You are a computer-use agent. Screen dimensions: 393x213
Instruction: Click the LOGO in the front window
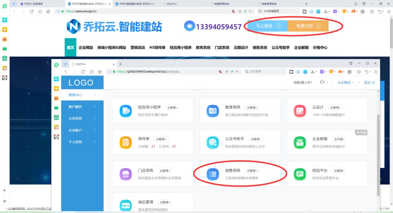81,83
